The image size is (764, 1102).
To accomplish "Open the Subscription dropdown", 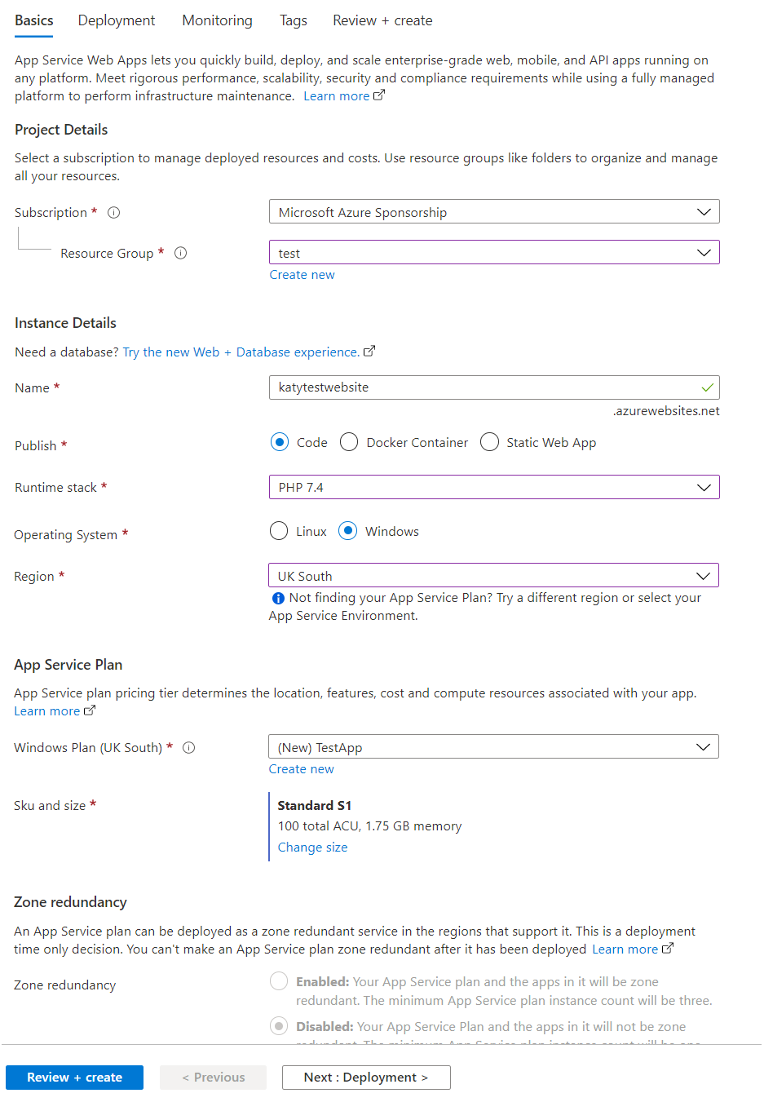I will 493,212.
